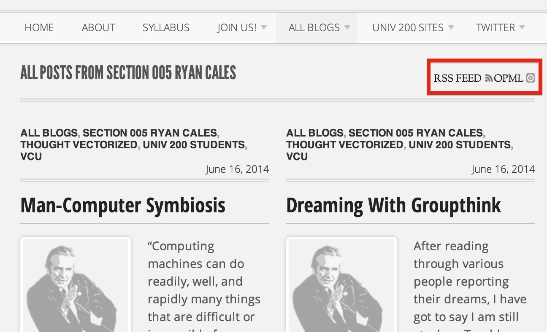Screen dimensions: 547x332
Task: Click the OPML text link
Action: 509,78
